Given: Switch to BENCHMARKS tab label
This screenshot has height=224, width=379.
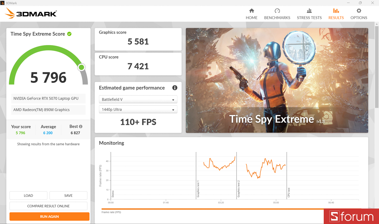Looking at the screenshot, I should pyautogui.click(x=277, y=18).
